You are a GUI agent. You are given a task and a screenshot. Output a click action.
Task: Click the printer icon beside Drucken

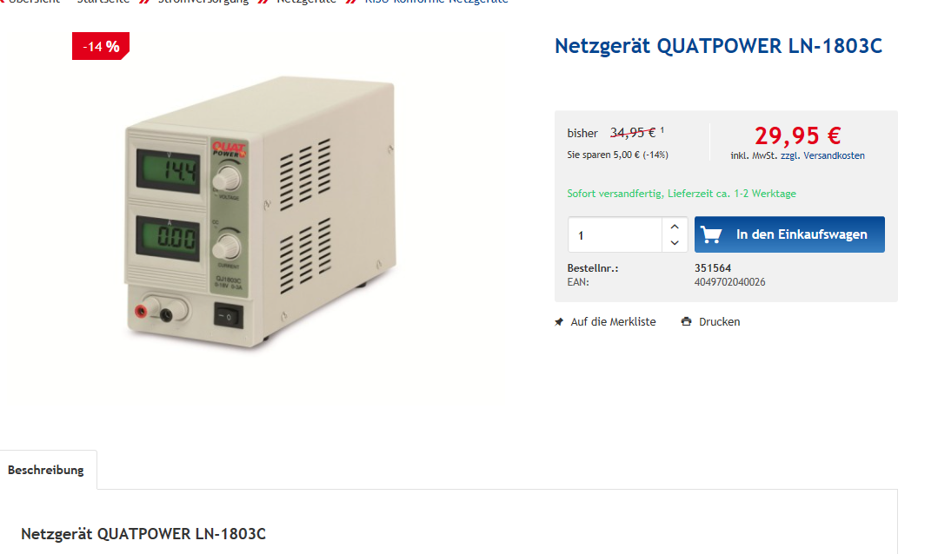tap(686, 321)
